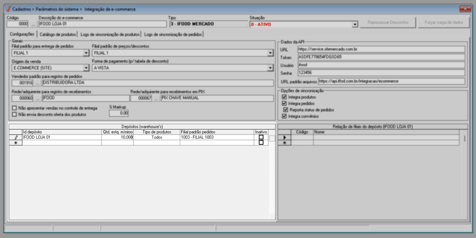Image resolution: width=476 pixels, height=238 pixels.
Task: Open the Logs de sincronização de pedidos tab
Action: [173, 34]
